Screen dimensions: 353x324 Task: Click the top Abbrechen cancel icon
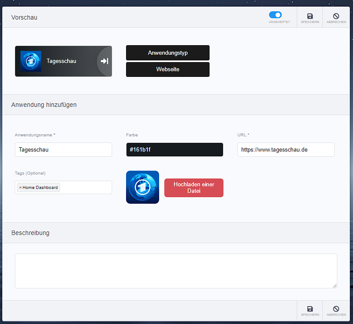coord(336,16)
